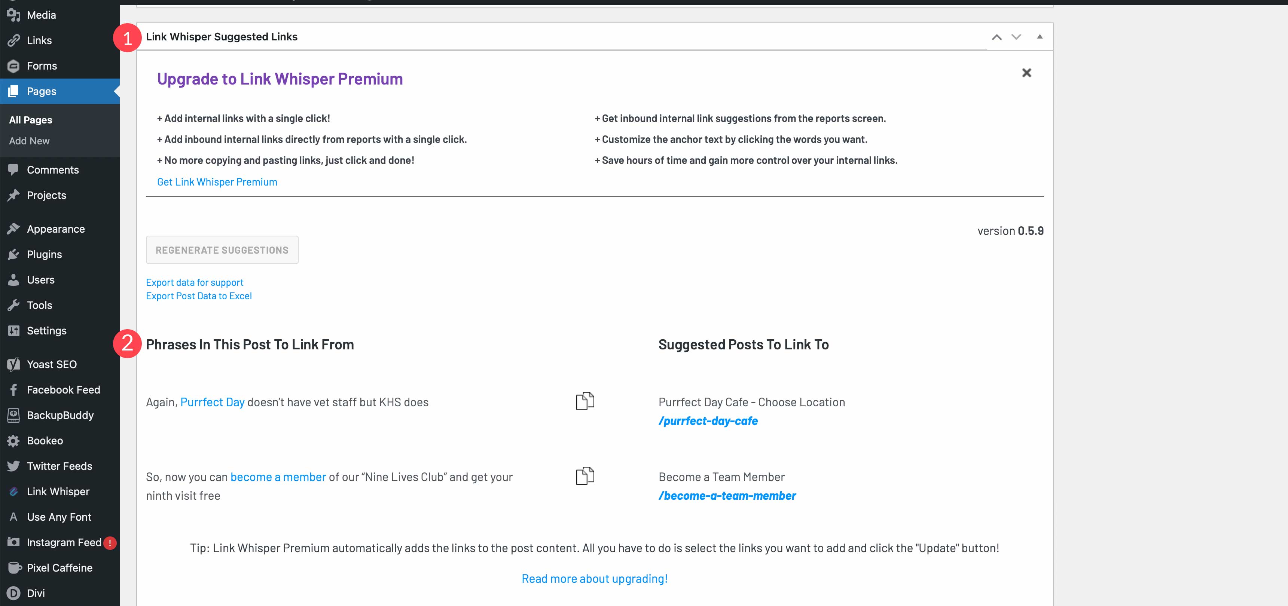1288x606 pixels.
Task: Click Export Post Data to Excel link
Action: coord(199,296)
